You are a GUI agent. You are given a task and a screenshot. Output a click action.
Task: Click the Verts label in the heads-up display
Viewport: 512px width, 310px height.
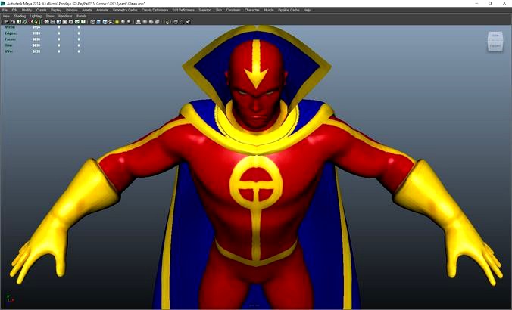click(9, 27)
